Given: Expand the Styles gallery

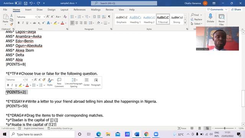Looking at the screenshot, I should (185, 23).
